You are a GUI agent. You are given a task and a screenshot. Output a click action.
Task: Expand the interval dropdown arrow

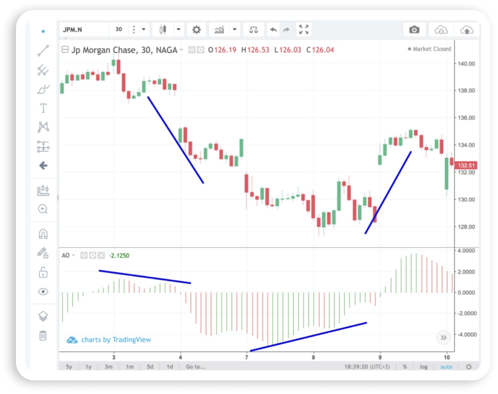tap(144, 30)
